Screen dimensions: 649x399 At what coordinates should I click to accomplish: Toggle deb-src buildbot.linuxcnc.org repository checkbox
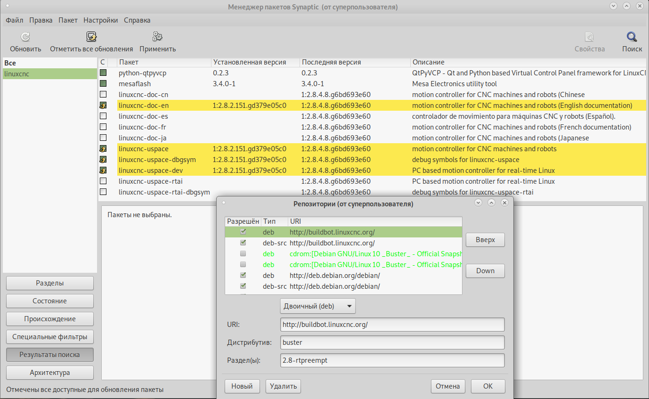point(243,243)
